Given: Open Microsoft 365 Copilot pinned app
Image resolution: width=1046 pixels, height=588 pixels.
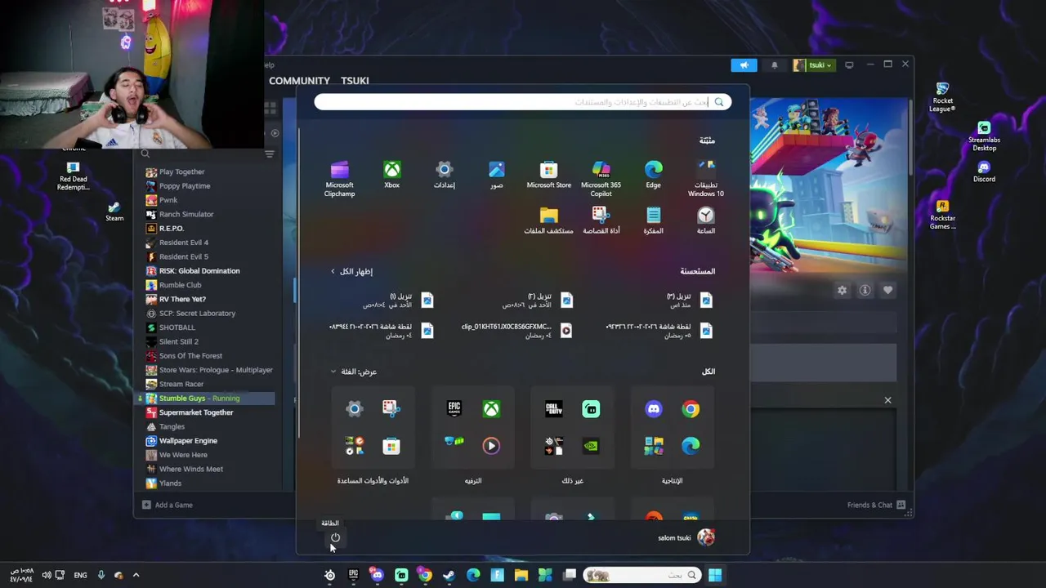Looking at the screenshot, I should click(x=601, y=179).
